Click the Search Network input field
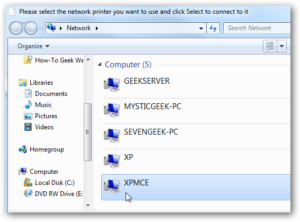Image resolution: width=300 pixels, height=222 pixels. 257,28
